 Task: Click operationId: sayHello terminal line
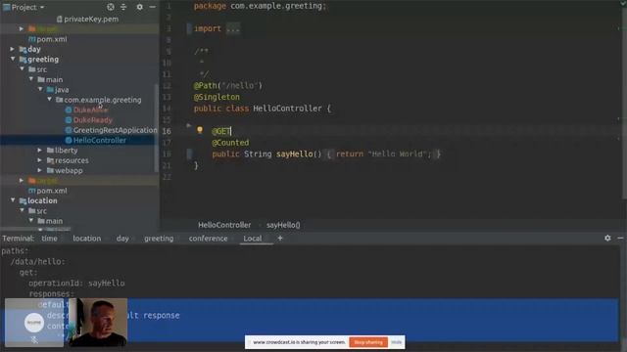(76, 283)
